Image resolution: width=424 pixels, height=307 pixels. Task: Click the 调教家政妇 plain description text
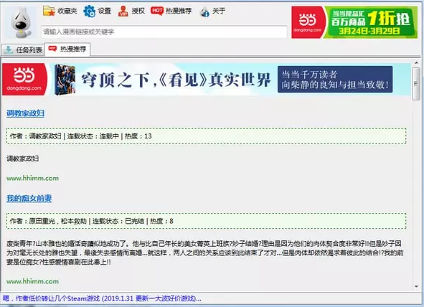click(22, 159)
